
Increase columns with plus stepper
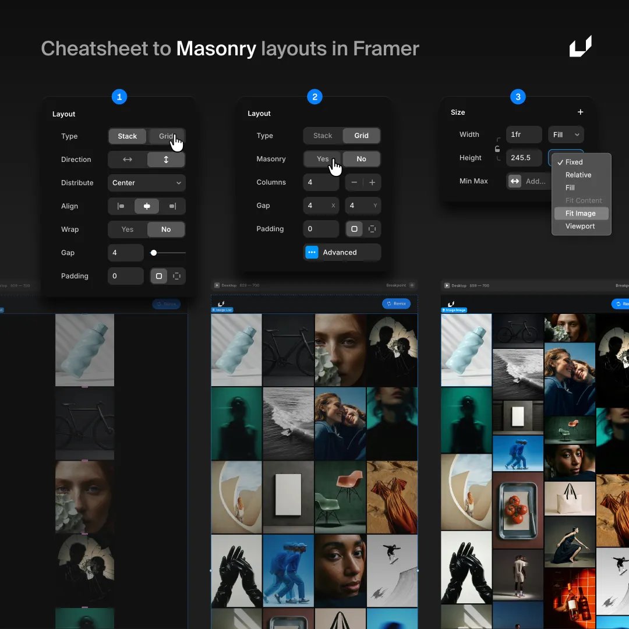372,182
